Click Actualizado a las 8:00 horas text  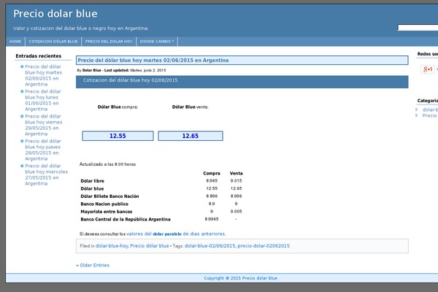107,164
